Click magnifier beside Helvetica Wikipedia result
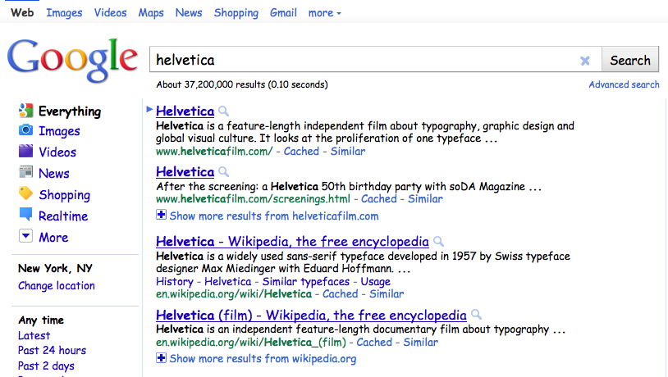 coord(439,242)
